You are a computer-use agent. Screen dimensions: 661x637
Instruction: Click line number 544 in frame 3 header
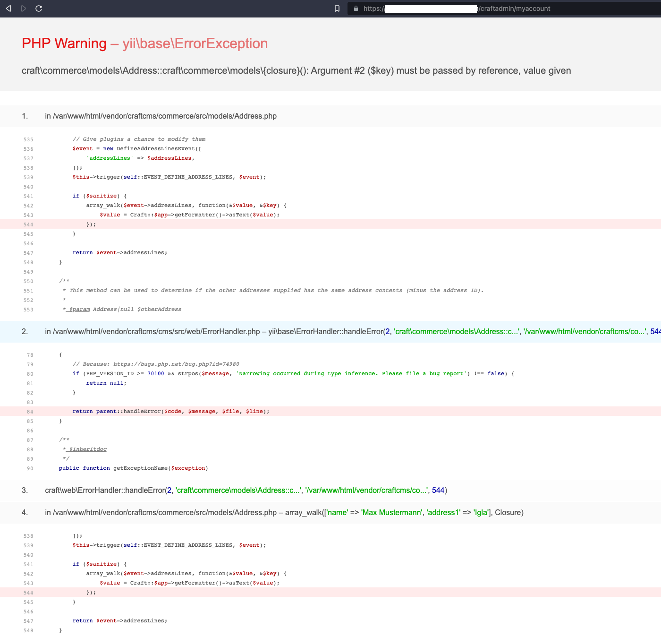(438, 491)
